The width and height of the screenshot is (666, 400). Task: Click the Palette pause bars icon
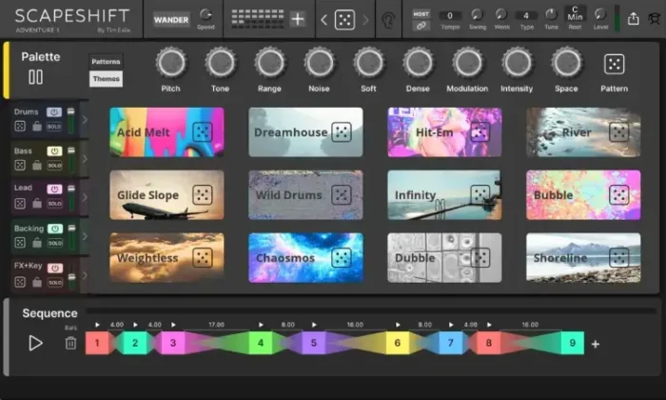coord(36,77)
